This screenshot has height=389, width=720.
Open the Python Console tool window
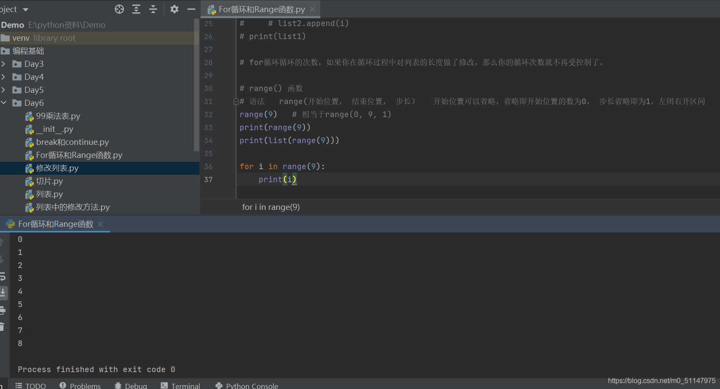point(247,386)
